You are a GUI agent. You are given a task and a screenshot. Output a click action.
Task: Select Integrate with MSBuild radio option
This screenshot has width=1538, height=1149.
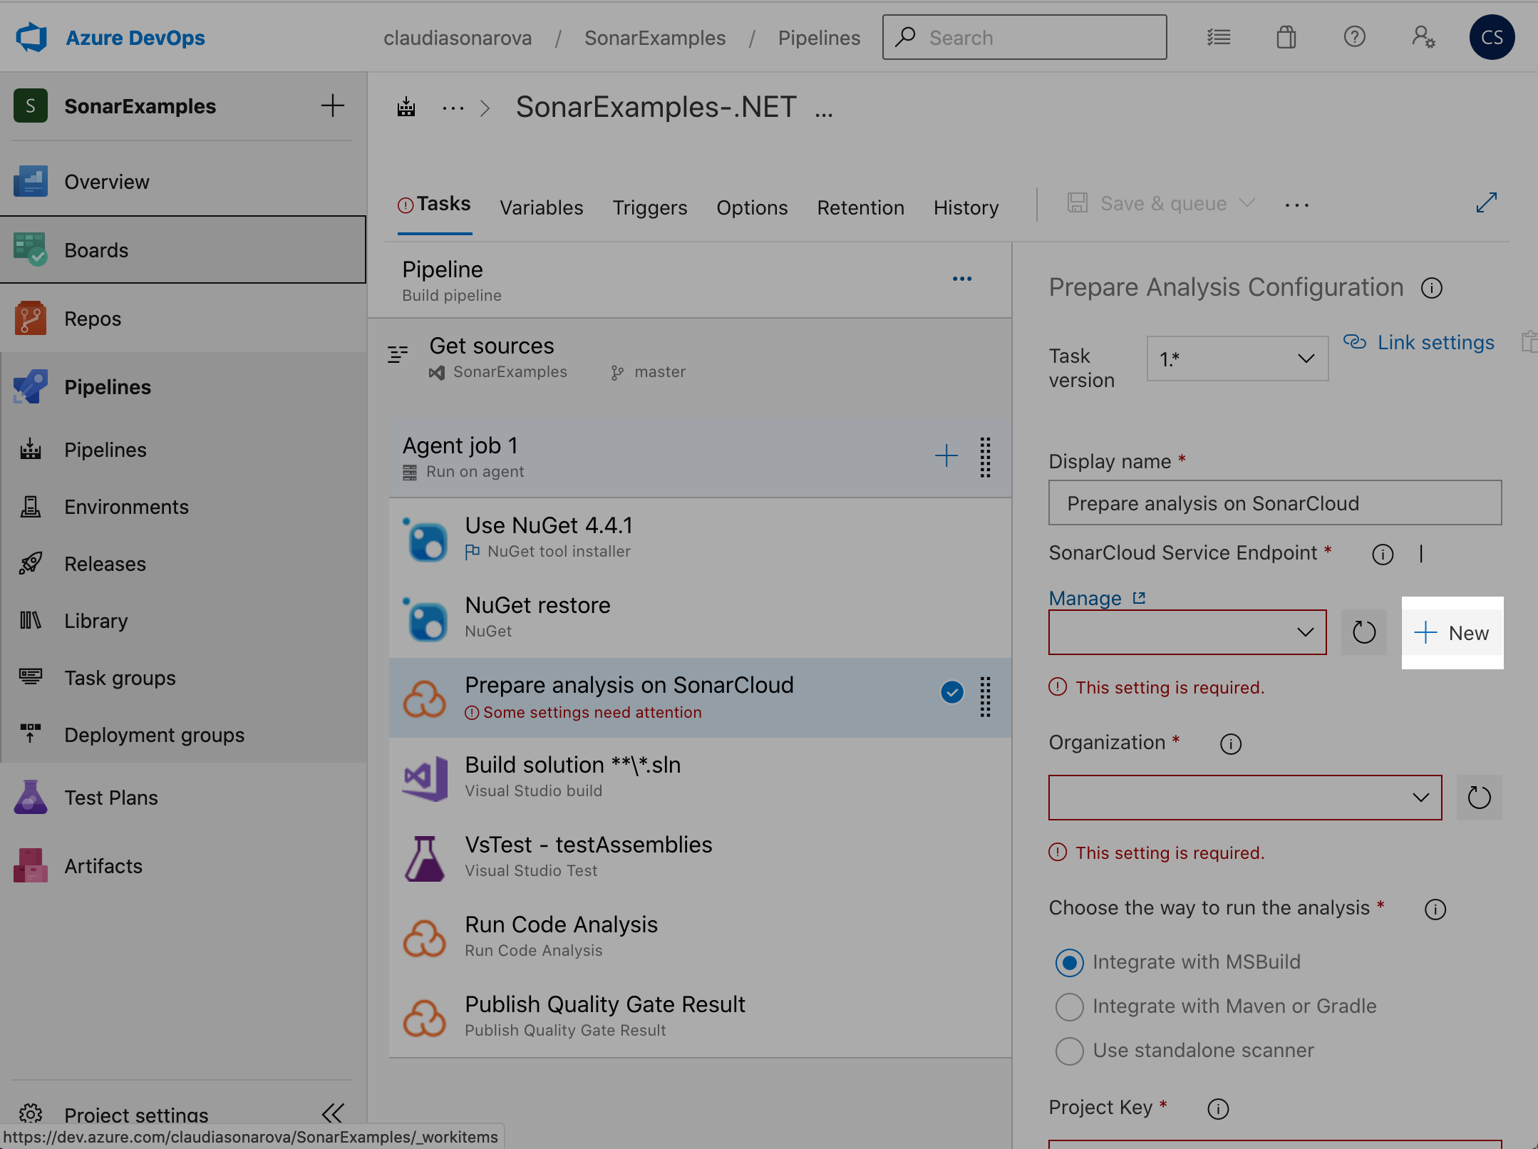[x=1070, y=963]
